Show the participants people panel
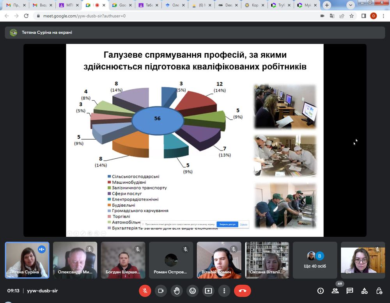The image size is (390, 303). coord(335,291)
